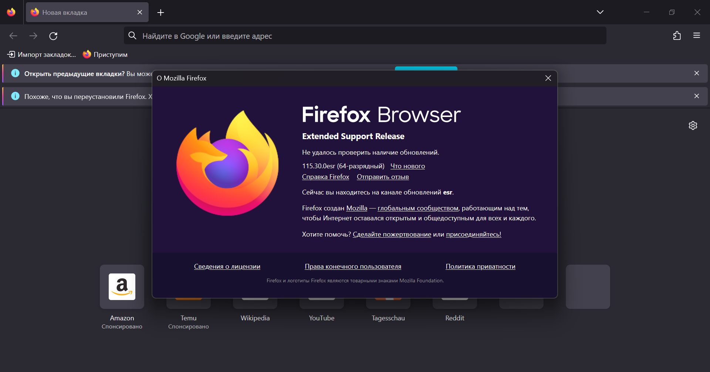Screen dimensions: 710x372
Task: Follow the Mozilla link
Action: click(357, 208)
